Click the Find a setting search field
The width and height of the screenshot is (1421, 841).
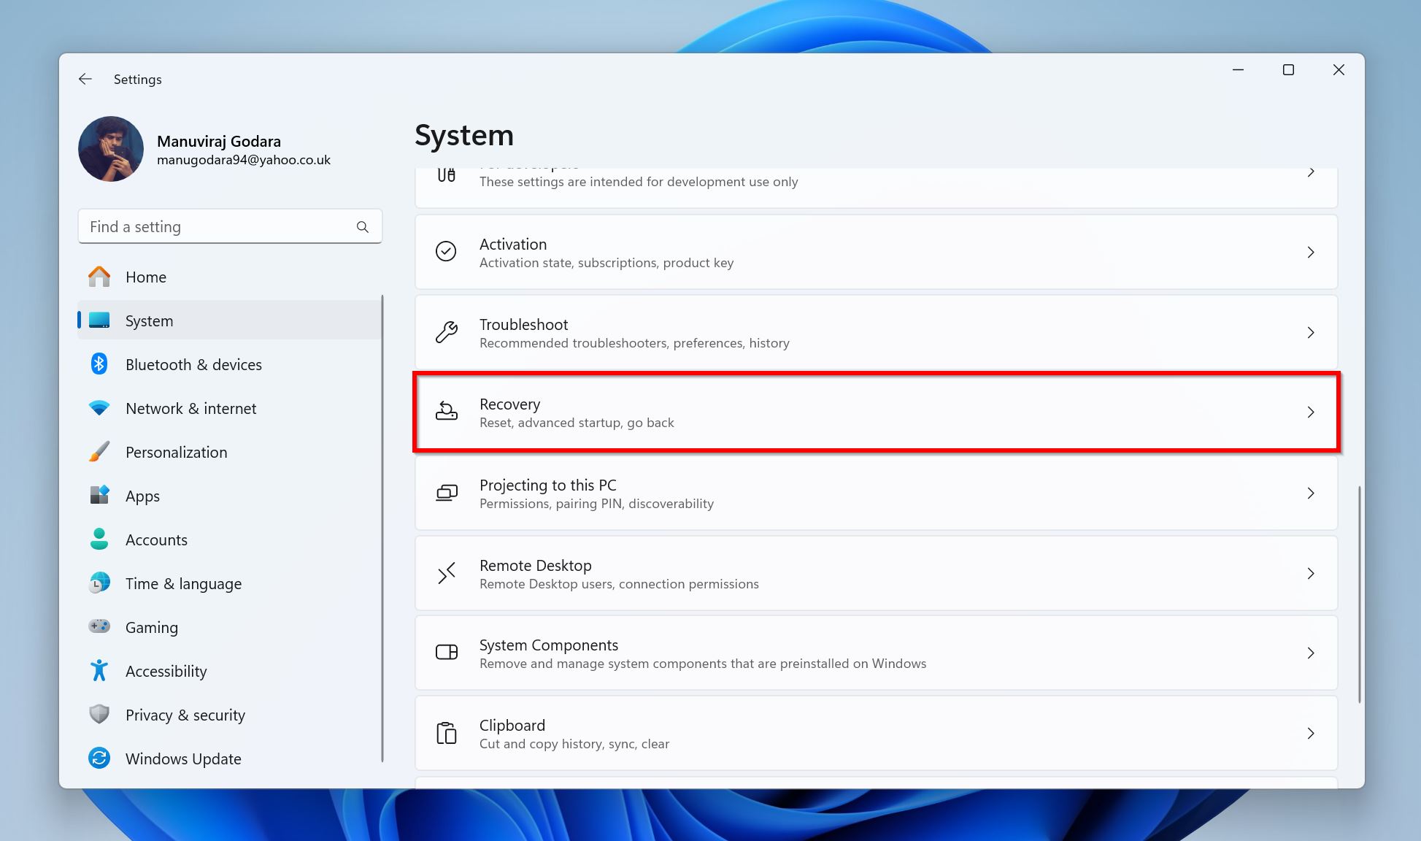coord(229,226)
